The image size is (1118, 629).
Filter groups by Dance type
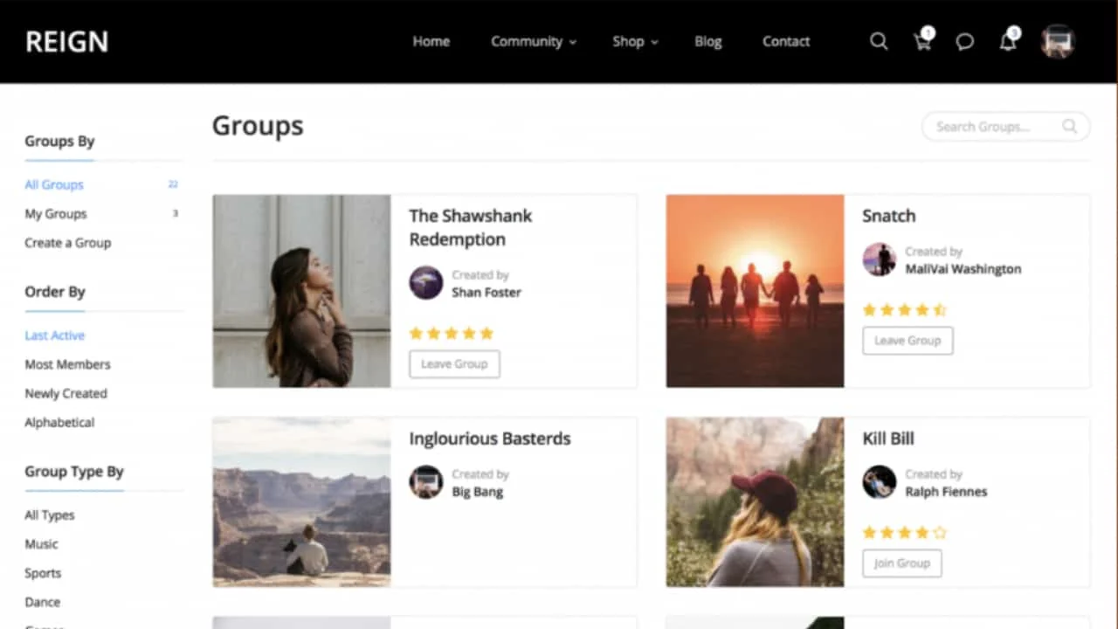click(43, 602)
